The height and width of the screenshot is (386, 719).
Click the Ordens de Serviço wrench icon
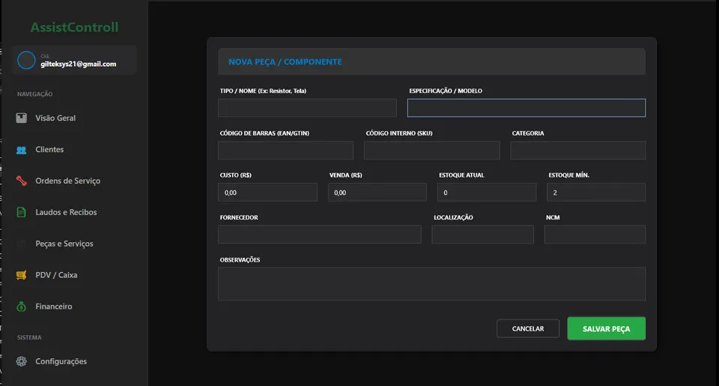[21, 181]
